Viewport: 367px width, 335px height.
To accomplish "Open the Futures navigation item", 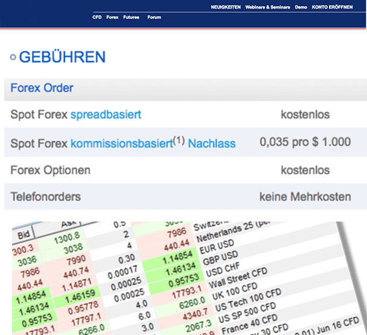I will click(131, 17).
